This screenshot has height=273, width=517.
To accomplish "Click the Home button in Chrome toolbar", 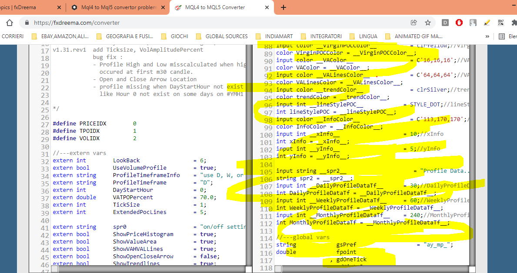I will (10, 23).
